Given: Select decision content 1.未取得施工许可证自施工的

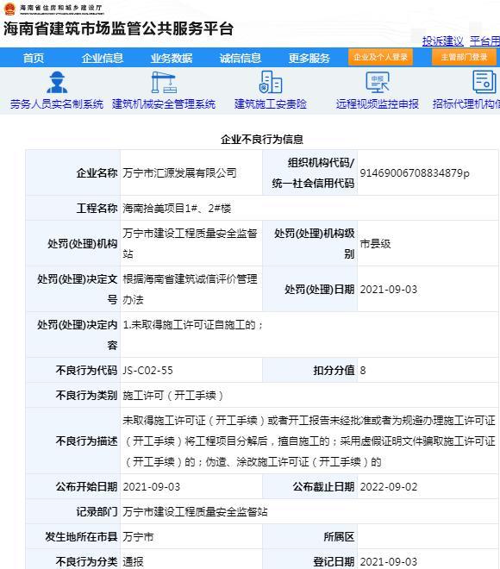Looking at the screenshot, I should [x=192, y=325].
